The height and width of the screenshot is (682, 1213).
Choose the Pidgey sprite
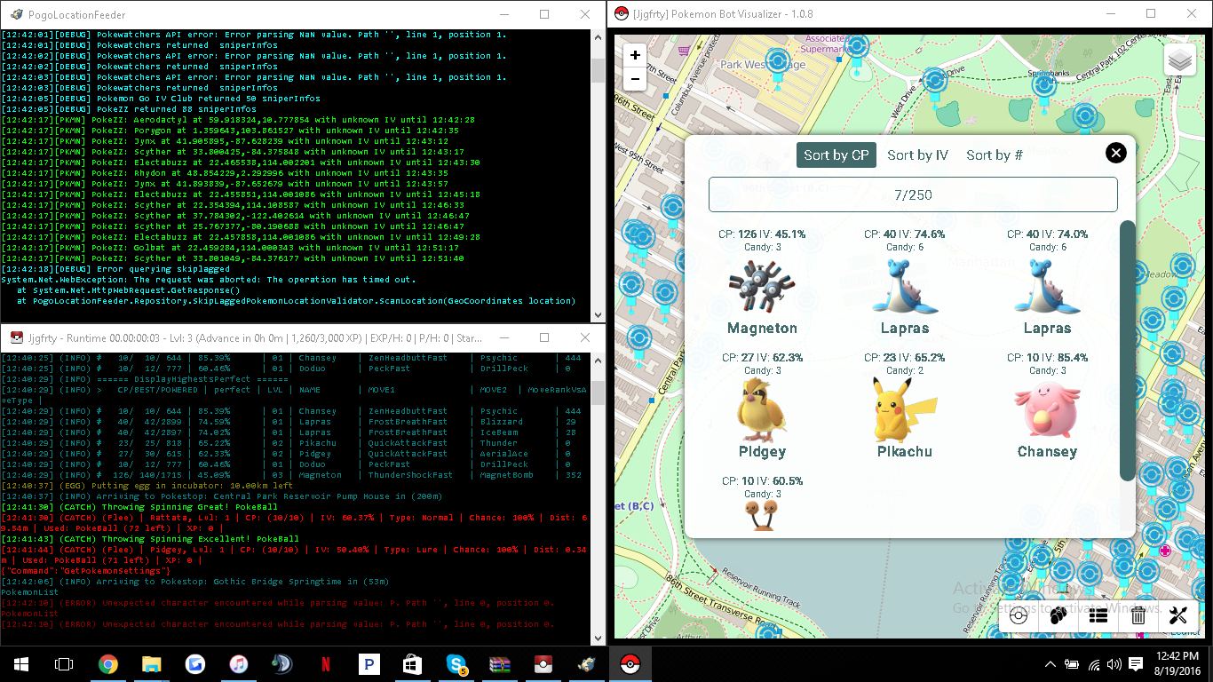[762, 409]
